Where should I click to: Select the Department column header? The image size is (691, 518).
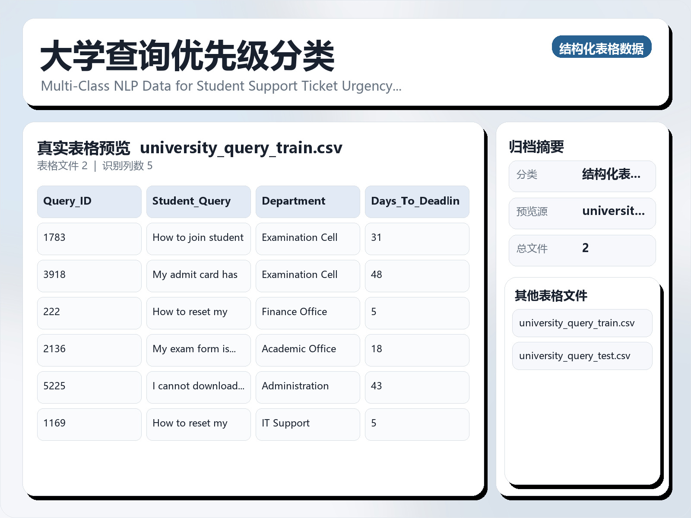pos(307,201)
